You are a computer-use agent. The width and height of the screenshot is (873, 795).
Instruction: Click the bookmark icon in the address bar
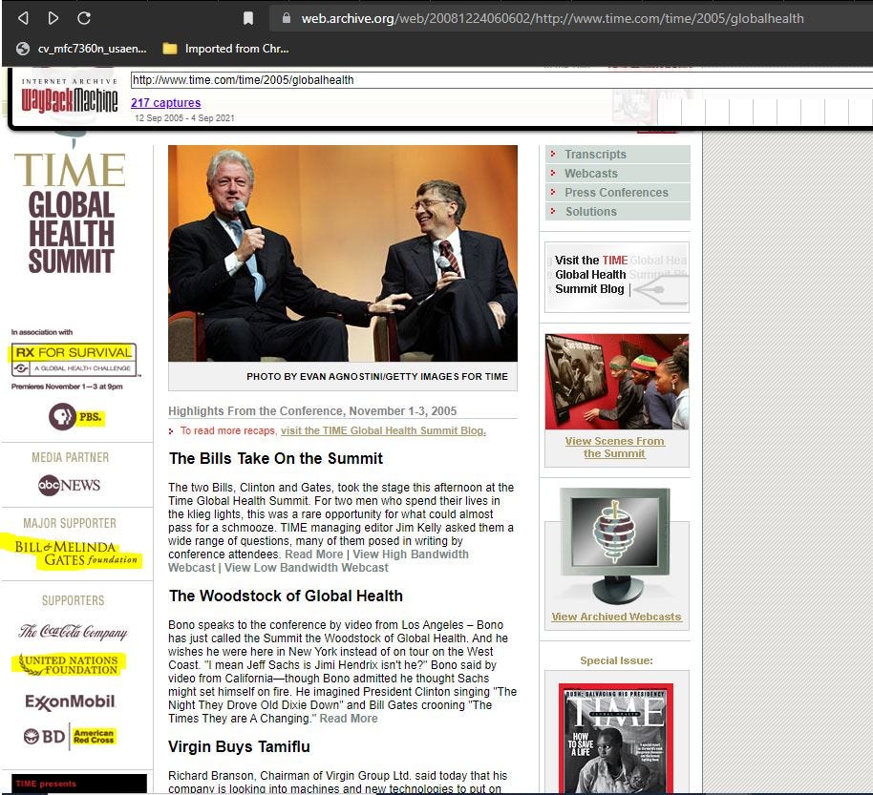(248, 18)
